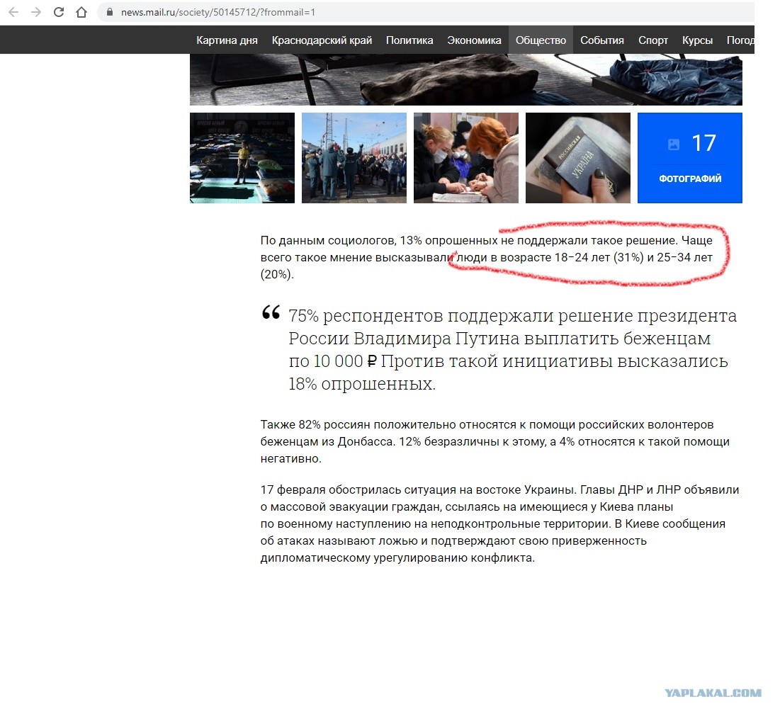
Task: Open the События section
Action: click(602, 40)
